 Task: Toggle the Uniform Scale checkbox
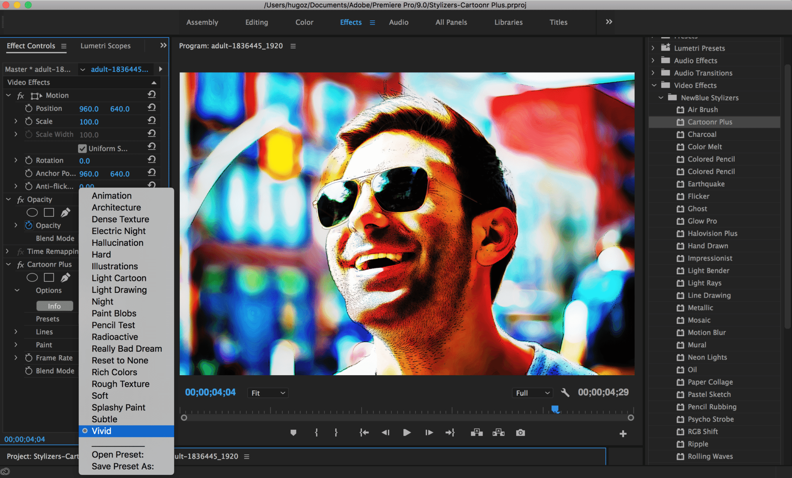[x=82, y=148]
